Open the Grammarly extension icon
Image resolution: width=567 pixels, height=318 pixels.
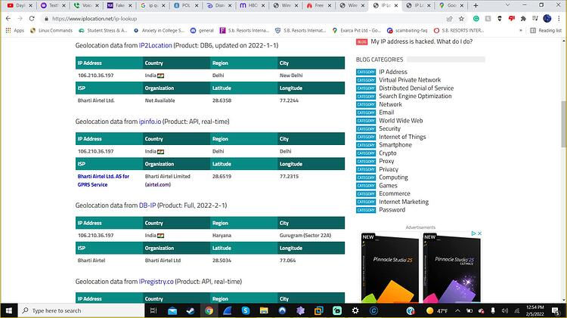pyautogui.click(x=476, y=18)
